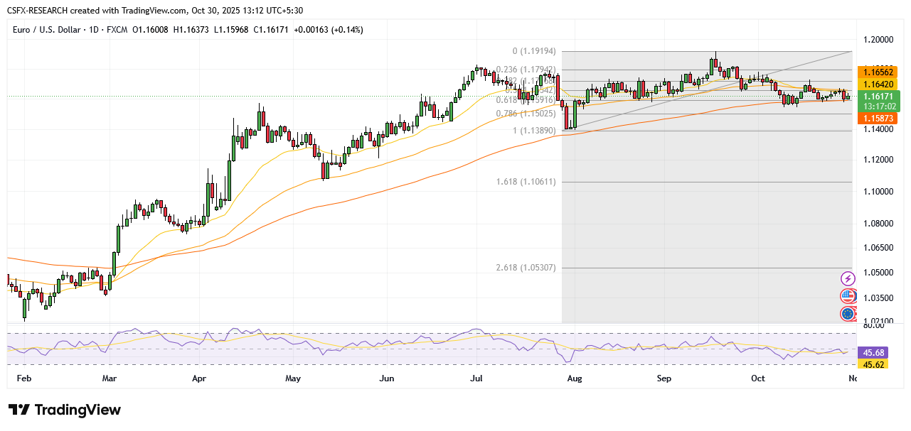
Task: Click the orange 1.15873 price label
Action: [878, 117]
